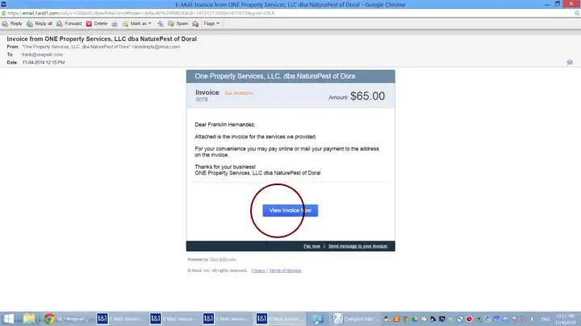Open the Flags dropdown menu

tap(211, 23)
